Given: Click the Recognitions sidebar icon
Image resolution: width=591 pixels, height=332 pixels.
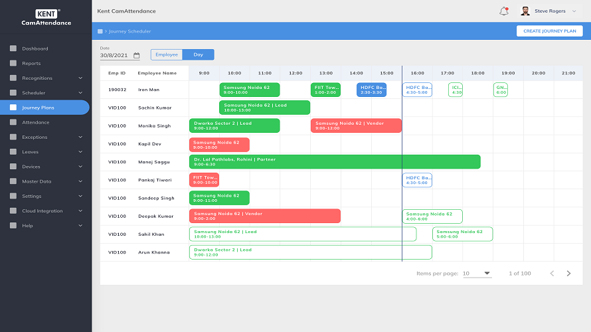Looking at the screenshot, I should coord(13,78).
